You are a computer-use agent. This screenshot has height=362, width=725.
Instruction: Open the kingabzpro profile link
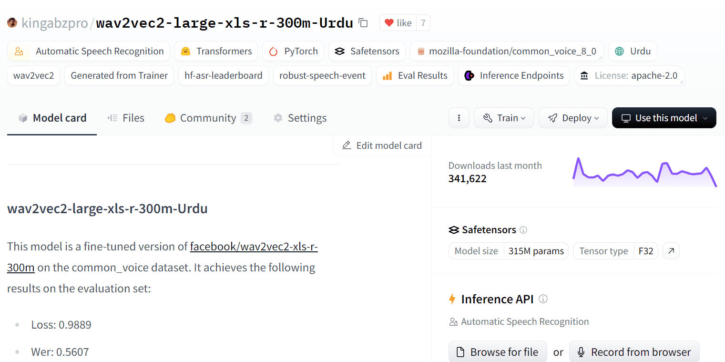[54, 23]
